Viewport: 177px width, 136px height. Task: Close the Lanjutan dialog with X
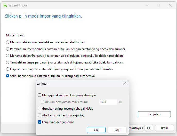pyautogui.click(x=125, y=83)
